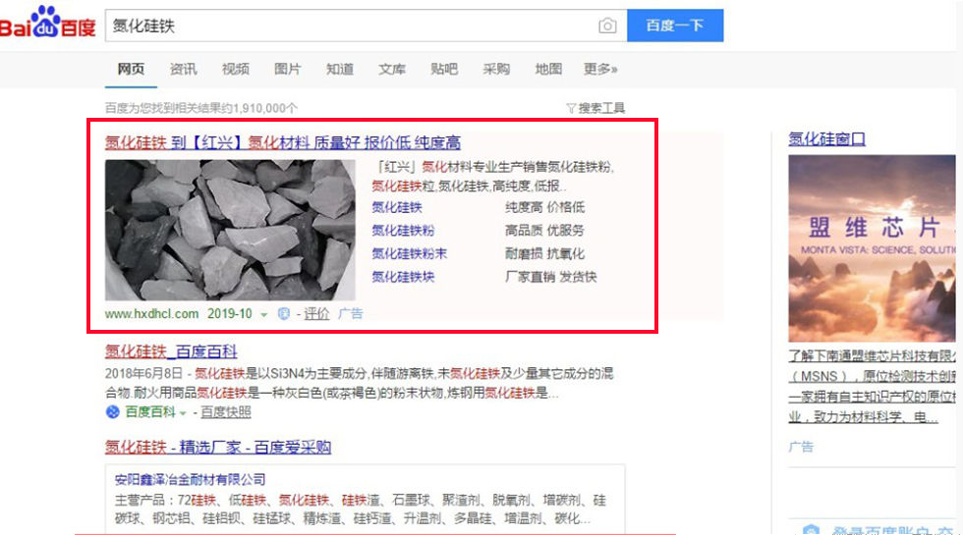Switch to the 资讯 tab
Screen dimensions: 963x535
pos(183,69)
